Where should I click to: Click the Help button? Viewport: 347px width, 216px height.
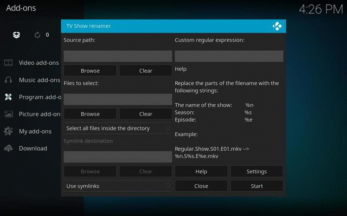click(x=201, y=172)
